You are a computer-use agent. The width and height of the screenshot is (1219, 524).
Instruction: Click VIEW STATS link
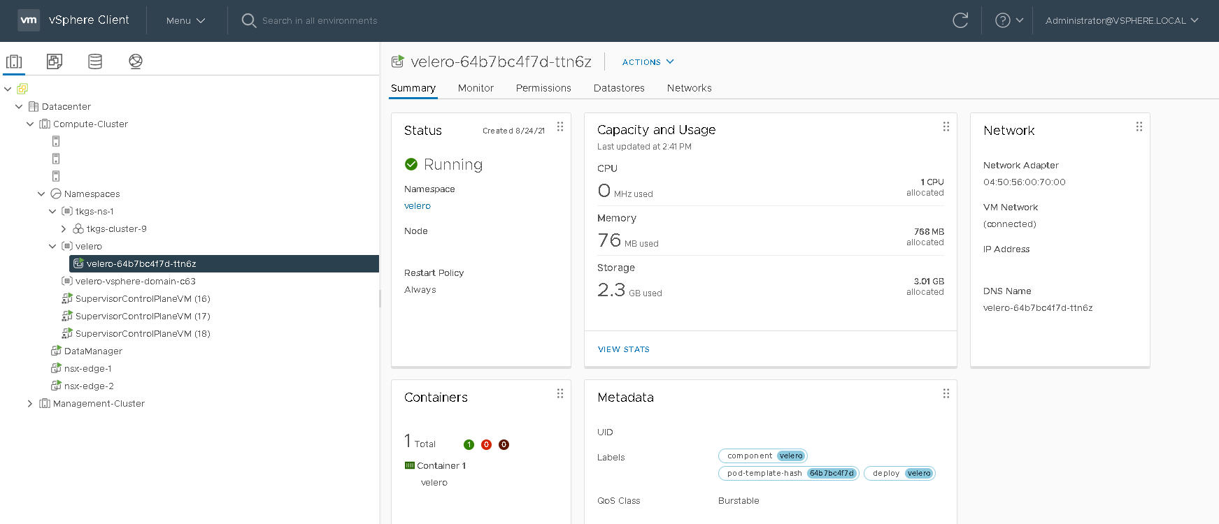pos(624,349)
